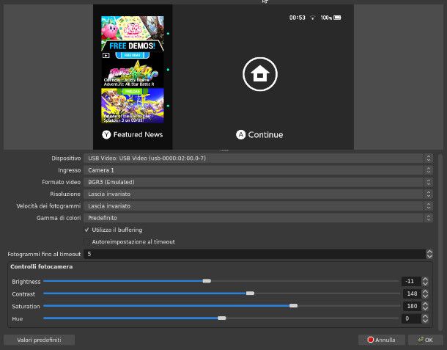Screen dimensions: 447x350
Task: Click the properties panel vertical scrollbar
Action: [440, 243]
